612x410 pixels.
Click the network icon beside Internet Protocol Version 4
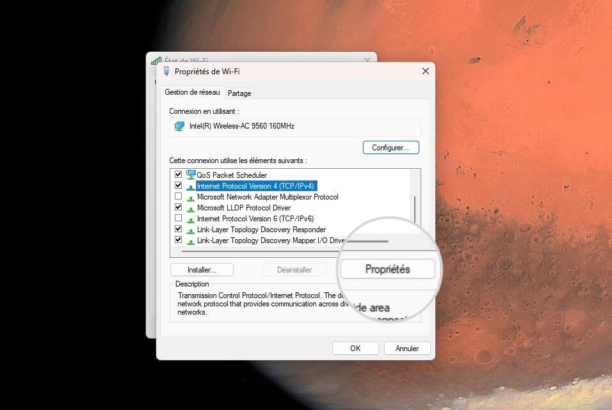[191, 187]
